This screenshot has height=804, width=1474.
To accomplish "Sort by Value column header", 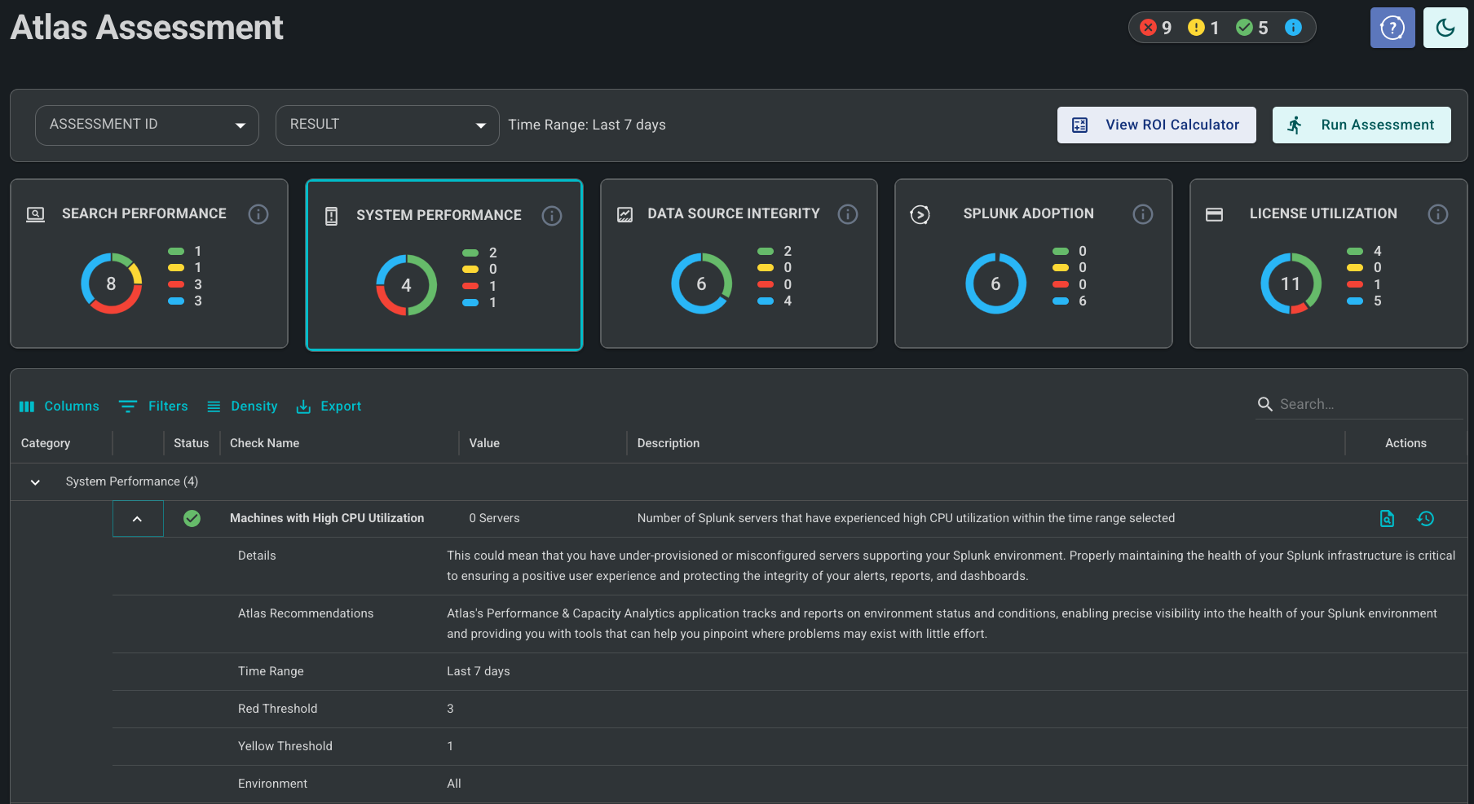I will click(484, 443).
